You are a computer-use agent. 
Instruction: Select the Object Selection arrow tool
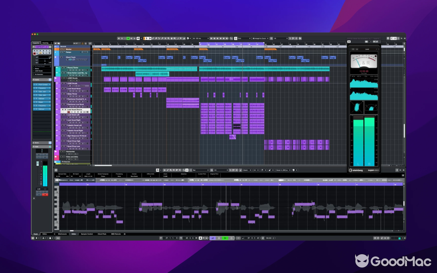[x=146, y=39]
